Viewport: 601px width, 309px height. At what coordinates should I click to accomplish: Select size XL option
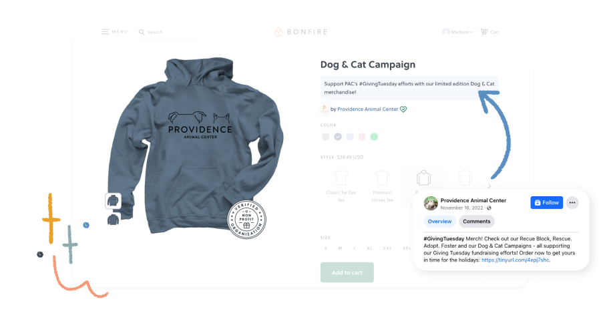[369, 248]
